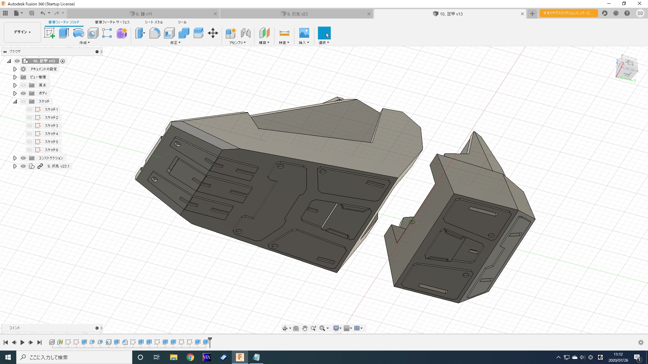The width and height of the screenshot is (648, 364).
Task: Select the Revolve tool icon
Action: pyautogui.click(x=78, y=33)
